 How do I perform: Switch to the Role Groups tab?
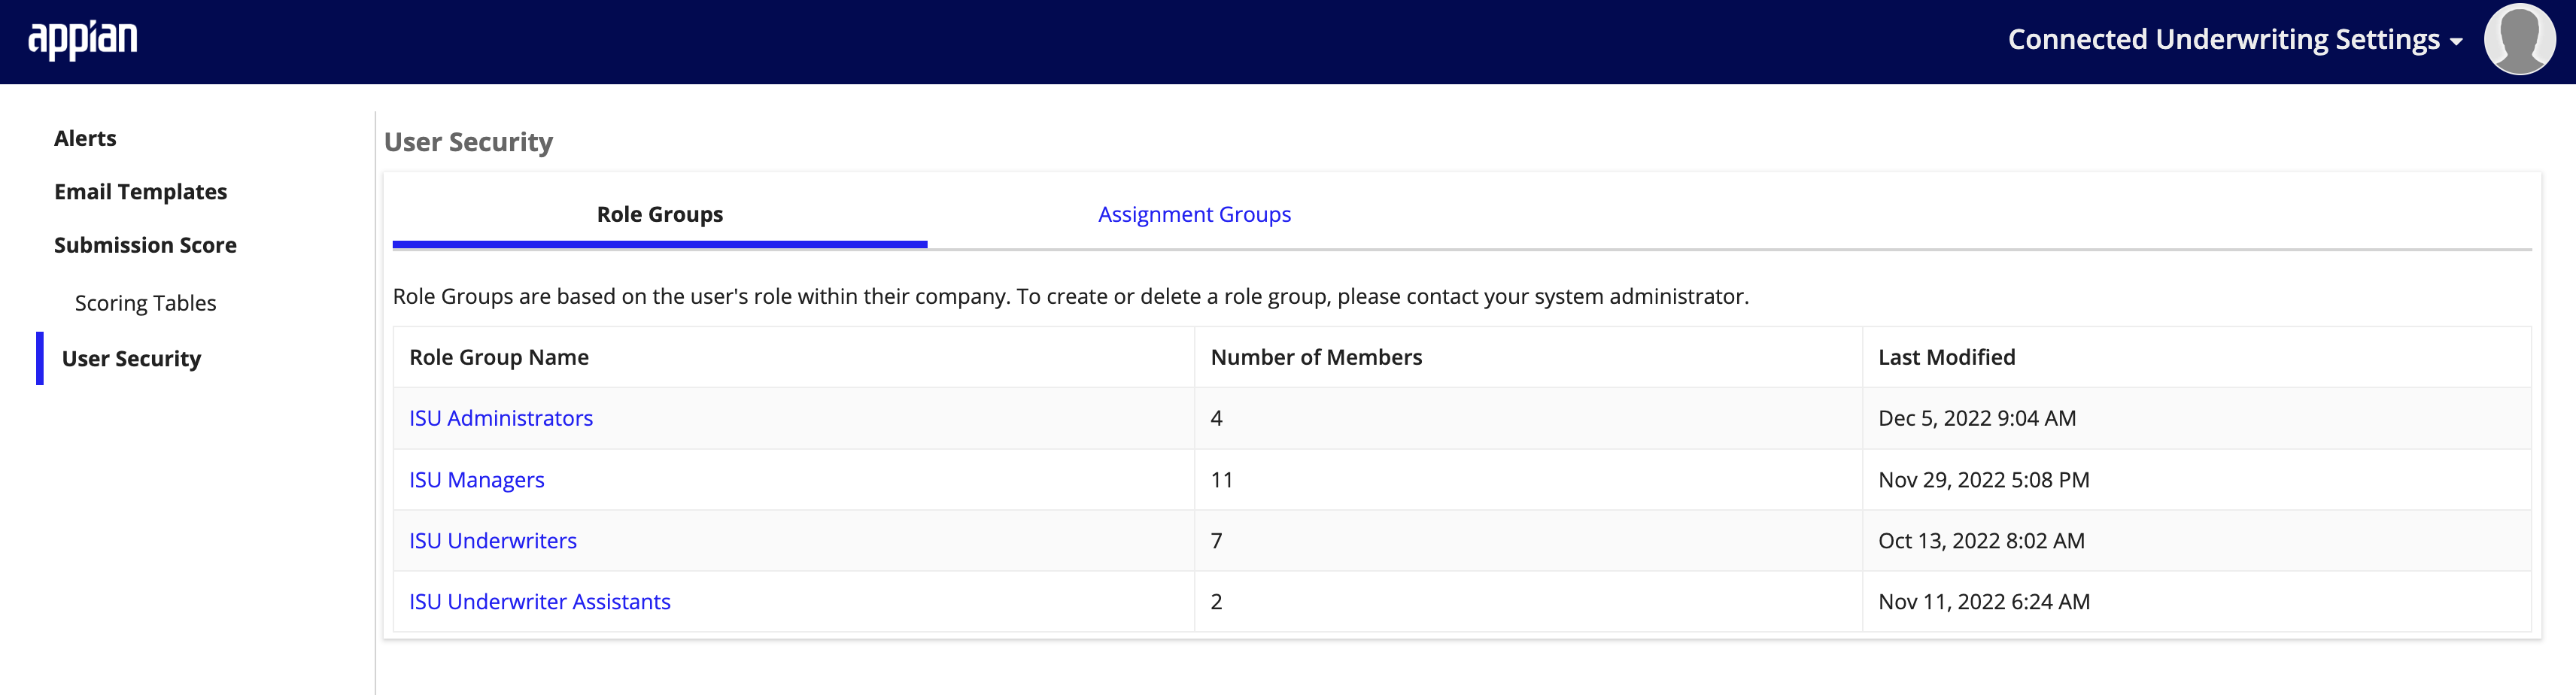tap(660, 214)
